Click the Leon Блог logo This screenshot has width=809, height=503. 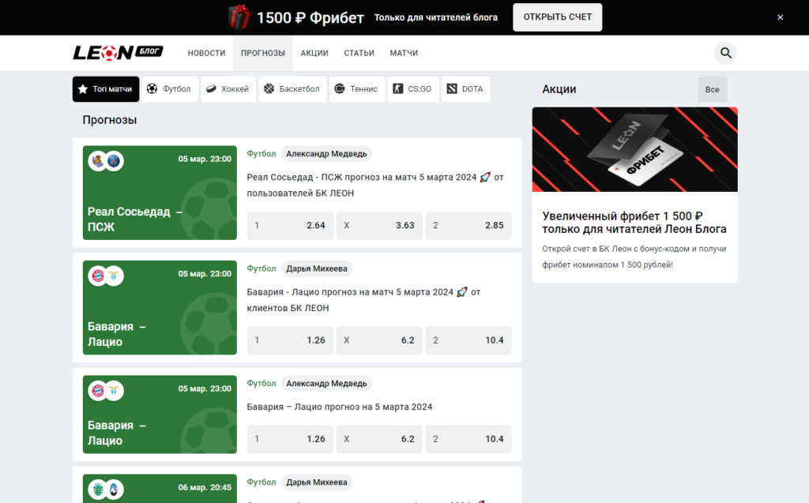pyautogui.click(x=118, y=53)
